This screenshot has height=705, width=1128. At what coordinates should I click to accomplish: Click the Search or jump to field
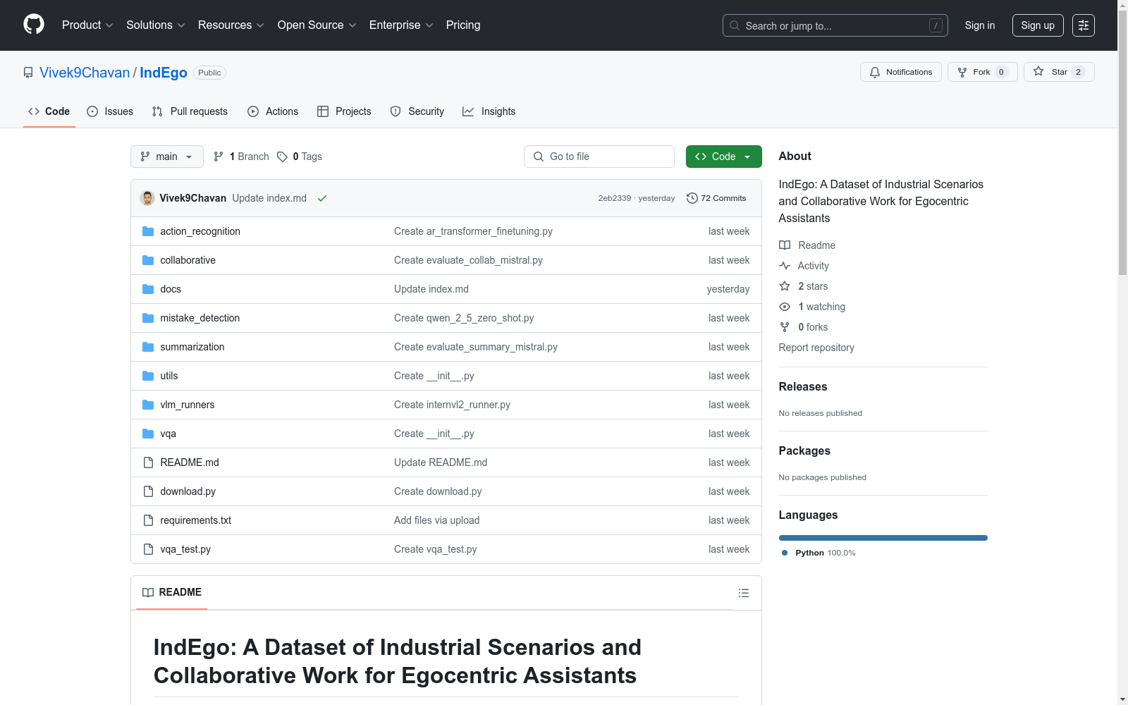[835, 25]
